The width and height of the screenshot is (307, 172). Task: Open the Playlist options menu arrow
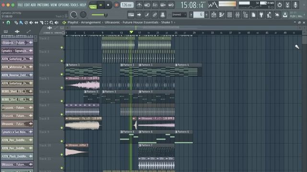[3, 22]
